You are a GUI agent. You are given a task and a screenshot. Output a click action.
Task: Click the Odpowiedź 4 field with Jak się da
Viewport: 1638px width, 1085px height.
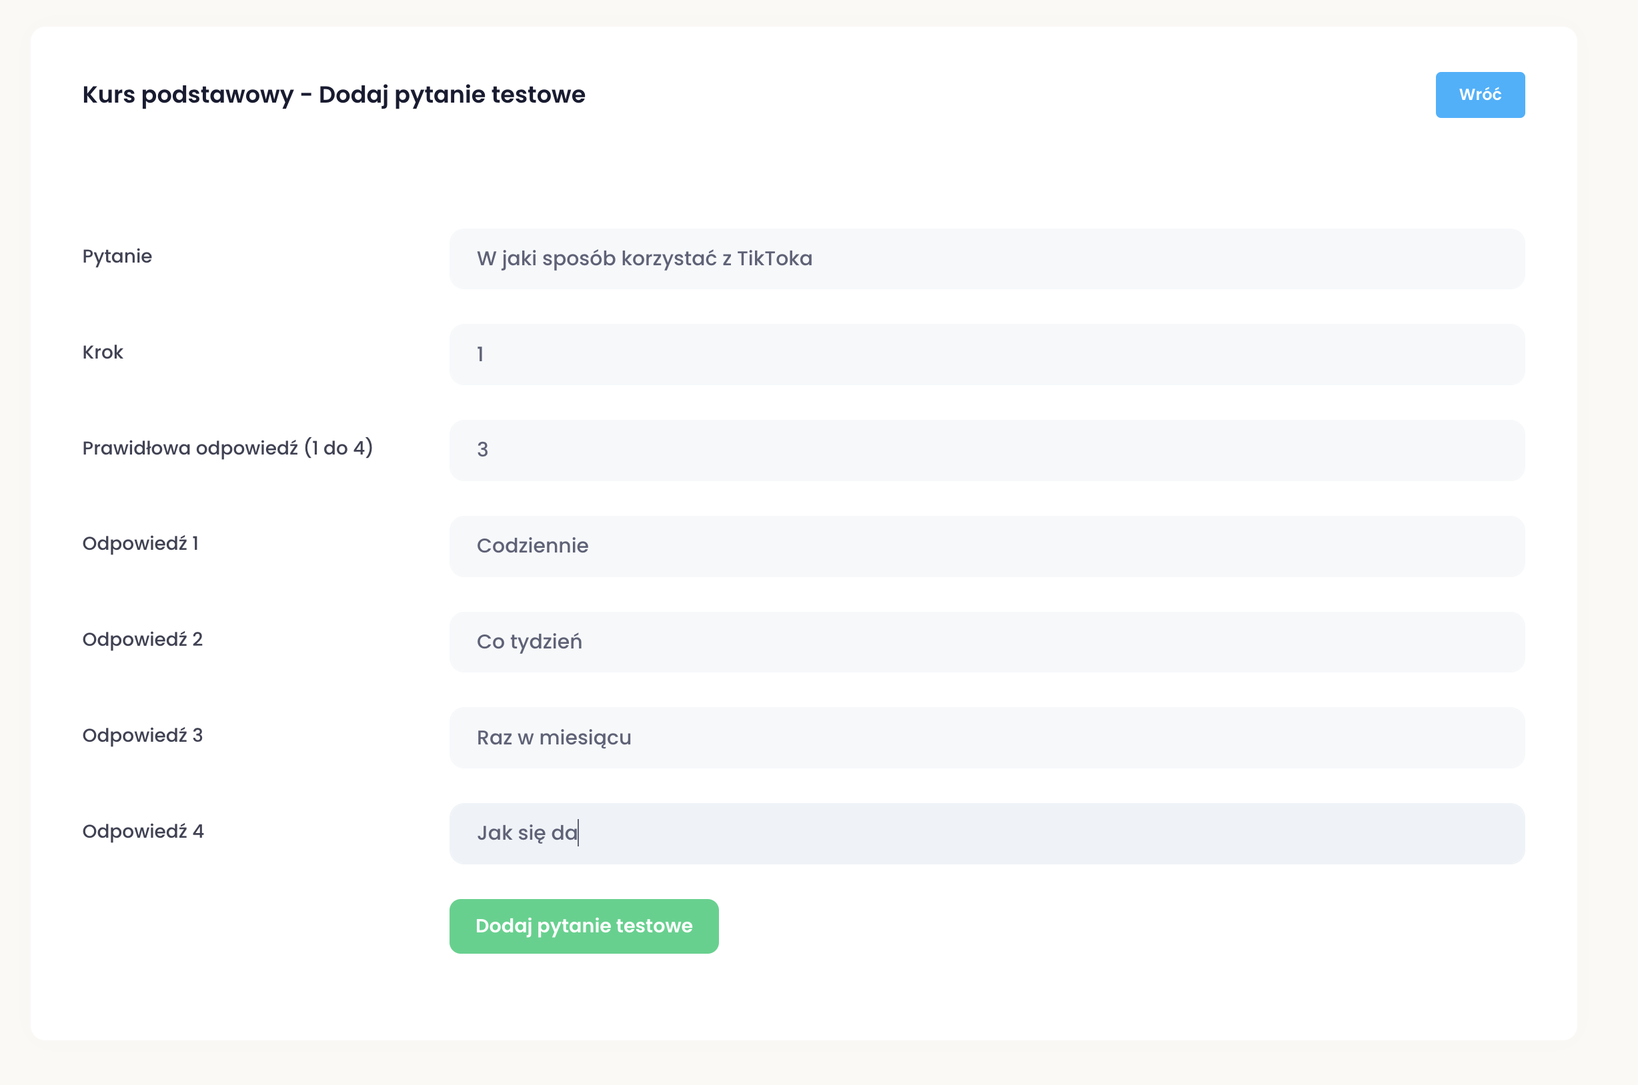coord(986,833)
